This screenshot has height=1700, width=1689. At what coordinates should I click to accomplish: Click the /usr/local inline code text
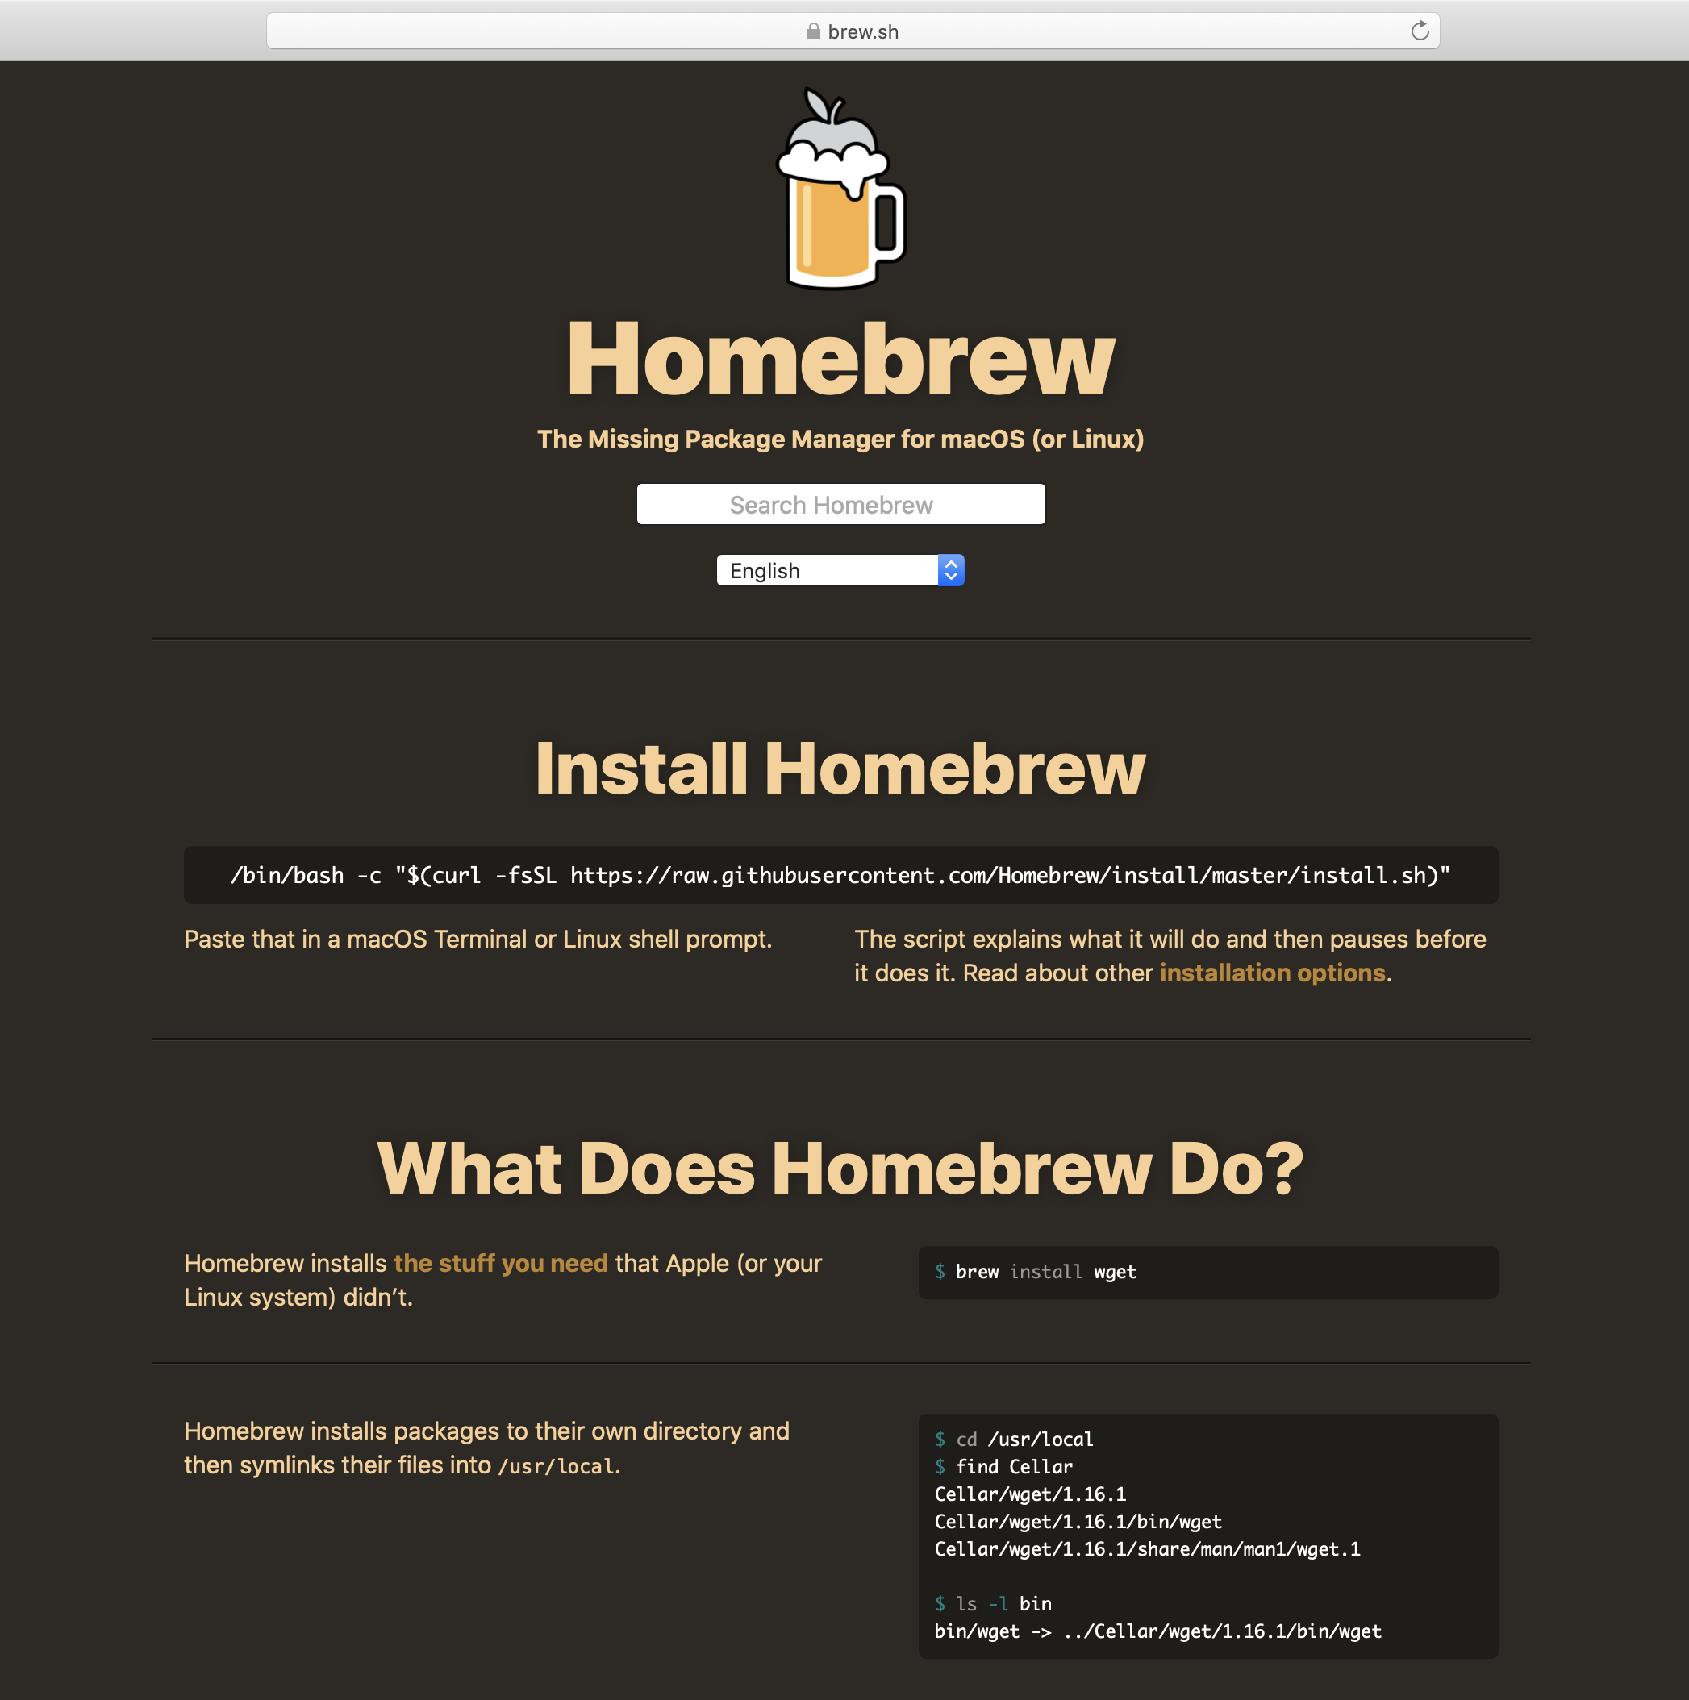[557, 1467]
